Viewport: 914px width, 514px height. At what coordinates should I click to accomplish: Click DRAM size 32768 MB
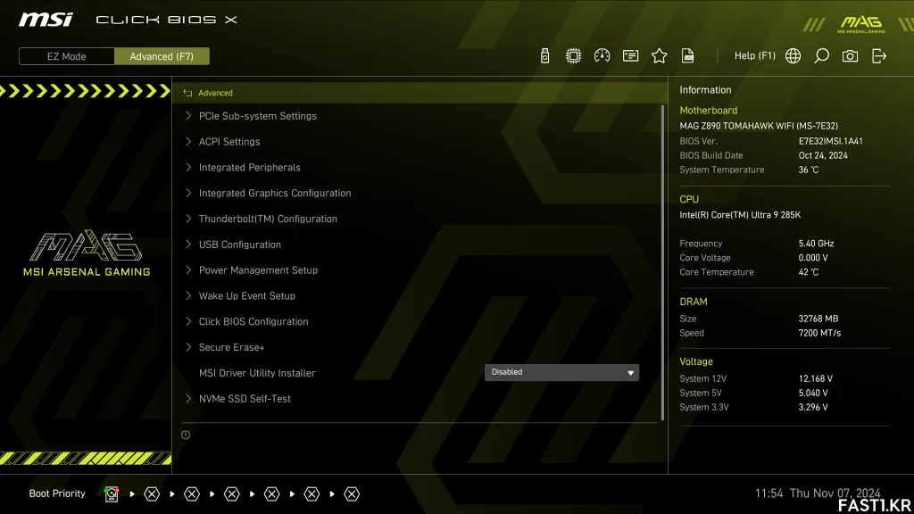(x=818, y=319)
